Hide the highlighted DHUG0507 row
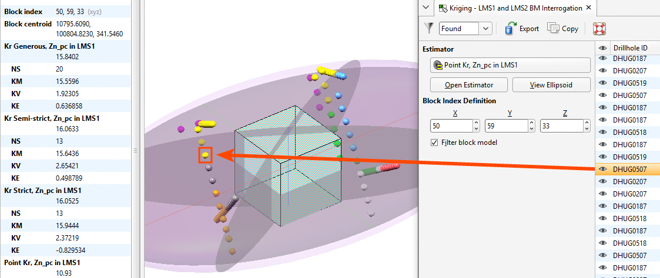 [x=602, y=169]
